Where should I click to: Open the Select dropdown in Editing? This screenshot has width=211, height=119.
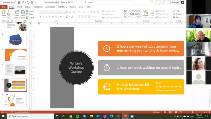[177, 17]
